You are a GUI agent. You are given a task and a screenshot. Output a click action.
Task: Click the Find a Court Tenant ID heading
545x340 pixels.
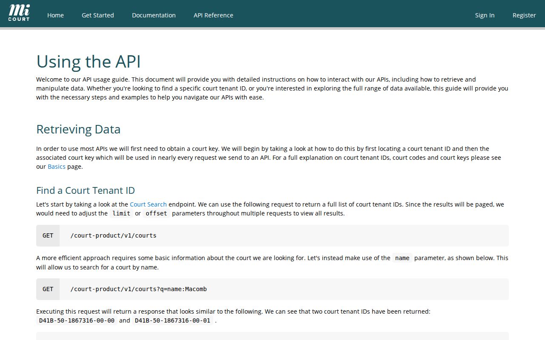[x=86, y=190]
